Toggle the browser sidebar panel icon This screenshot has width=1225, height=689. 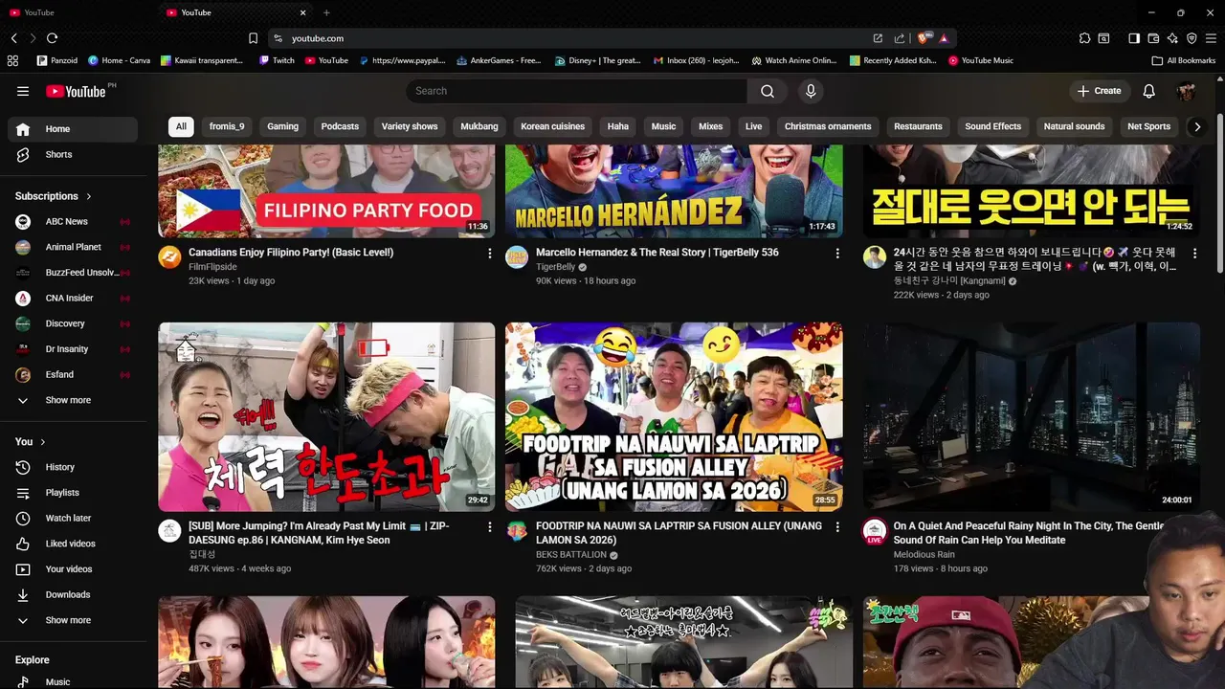(1134, 38)
